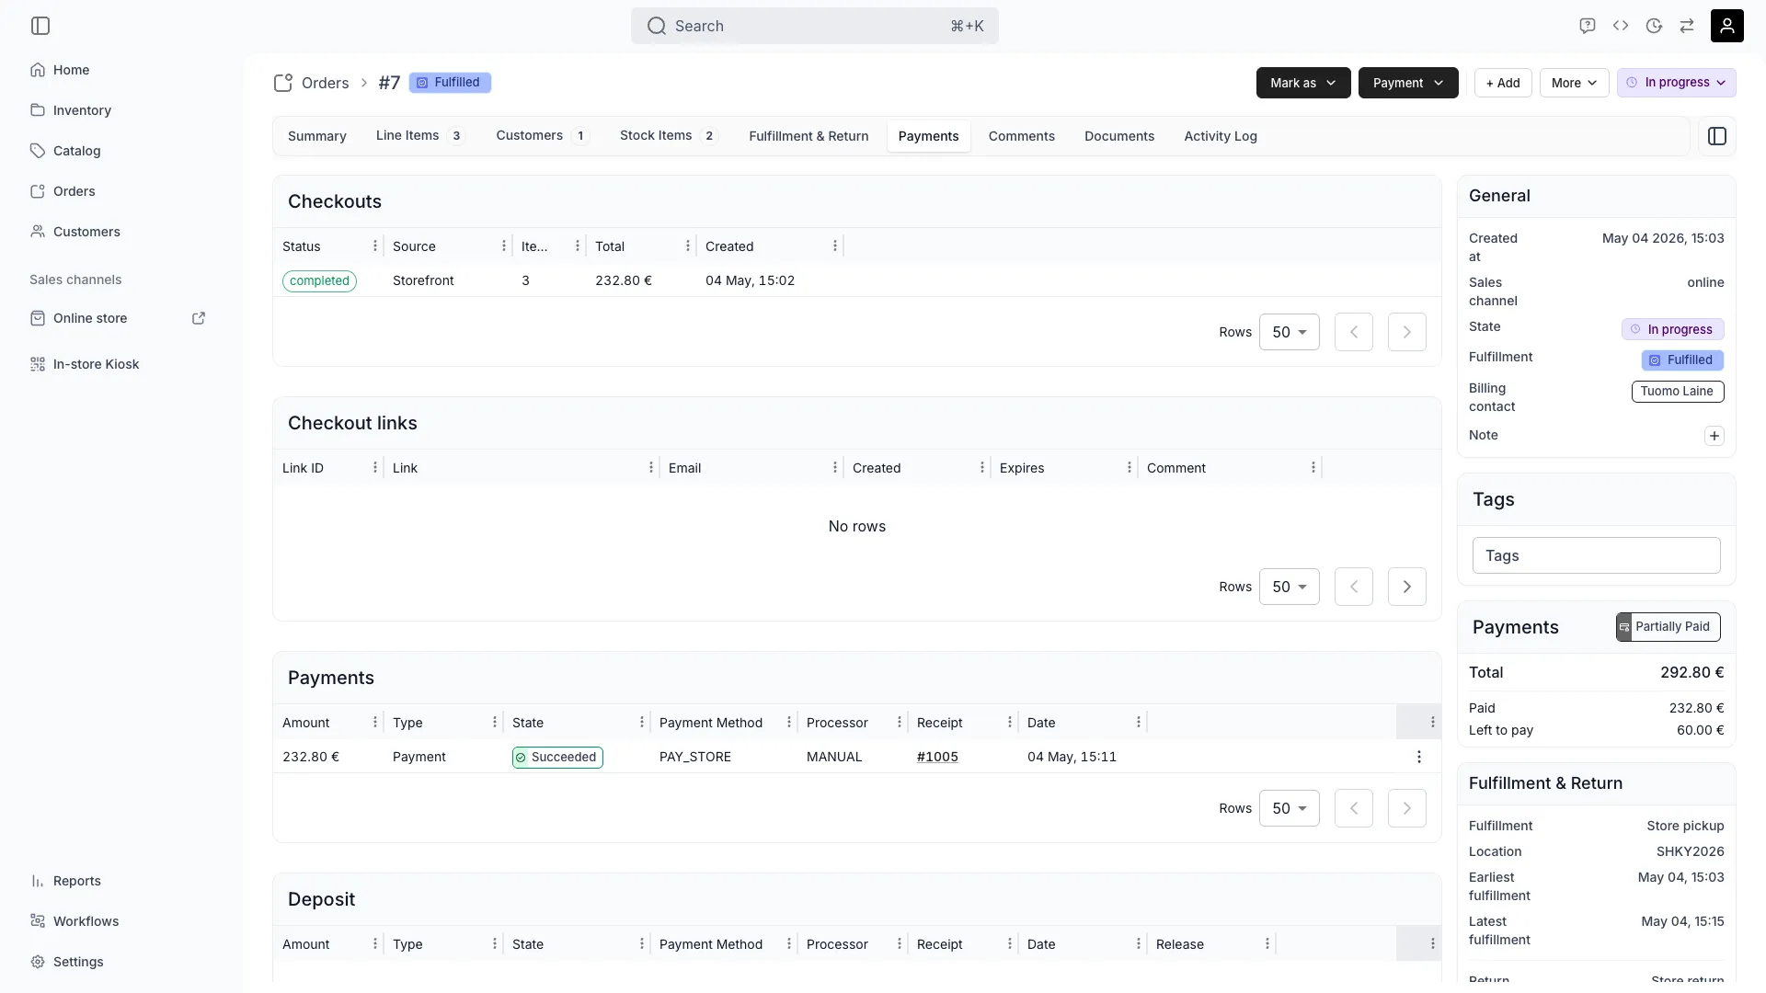The width and height of the screenshot is (1766, 993).
Task: Click the Fulfilled badge in General panel
Action: coord(1682,360)
